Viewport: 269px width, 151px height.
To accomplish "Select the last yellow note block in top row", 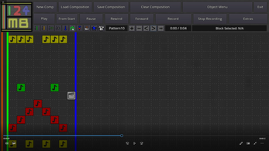I will point(63,39).
